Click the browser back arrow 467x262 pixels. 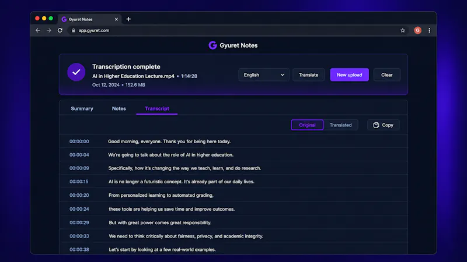click(x=38, y=30)
